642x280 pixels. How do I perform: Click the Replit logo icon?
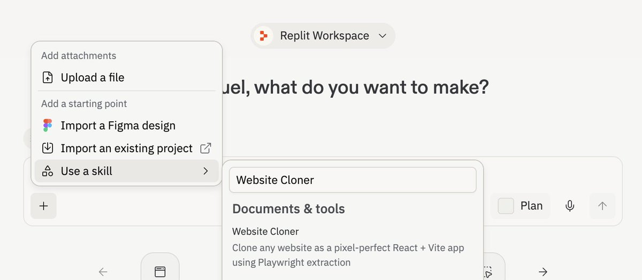click(x=263, y=36)
